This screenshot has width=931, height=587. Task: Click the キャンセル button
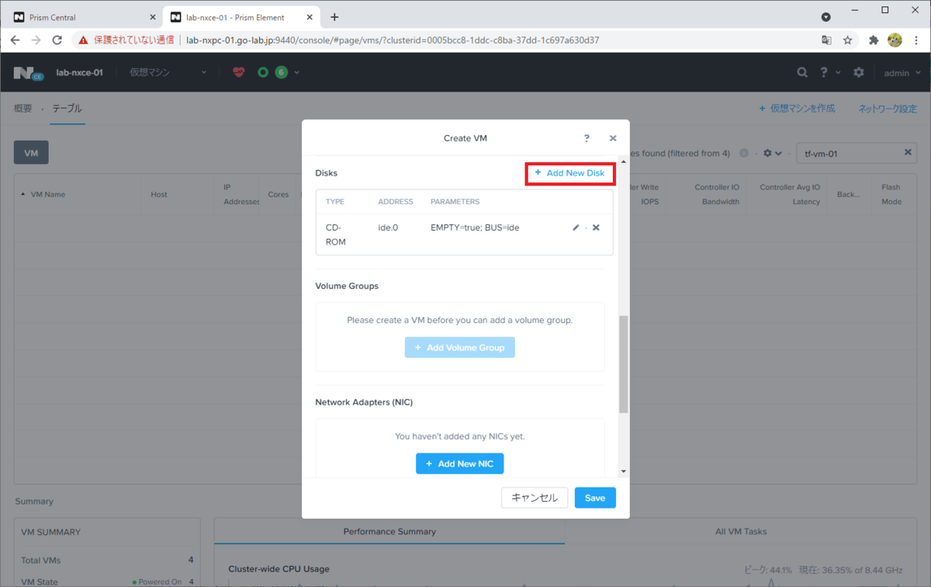click(535, 498)
